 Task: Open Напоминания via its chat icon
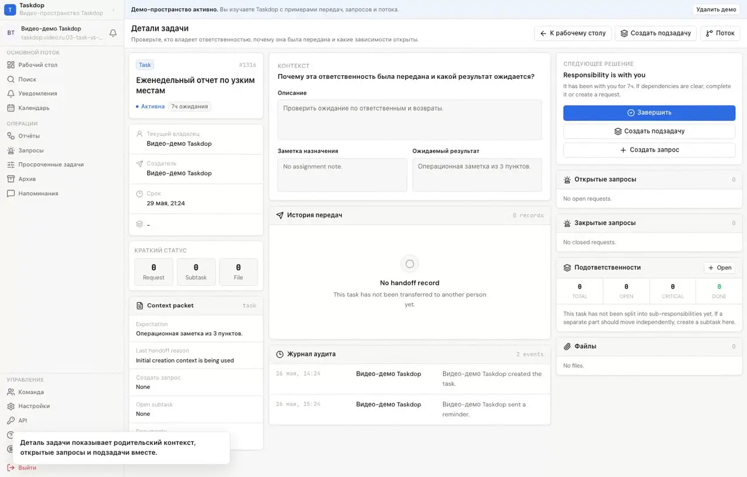coord(11,194)
